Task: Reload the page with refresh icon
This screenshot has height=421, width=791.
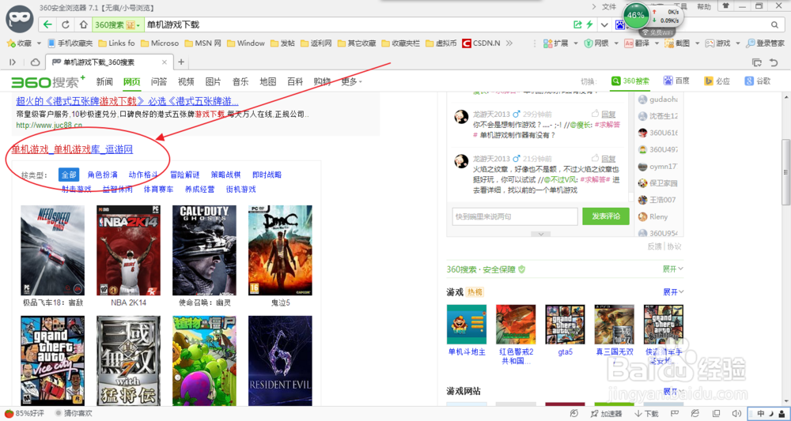Action: tap(66, 24)
